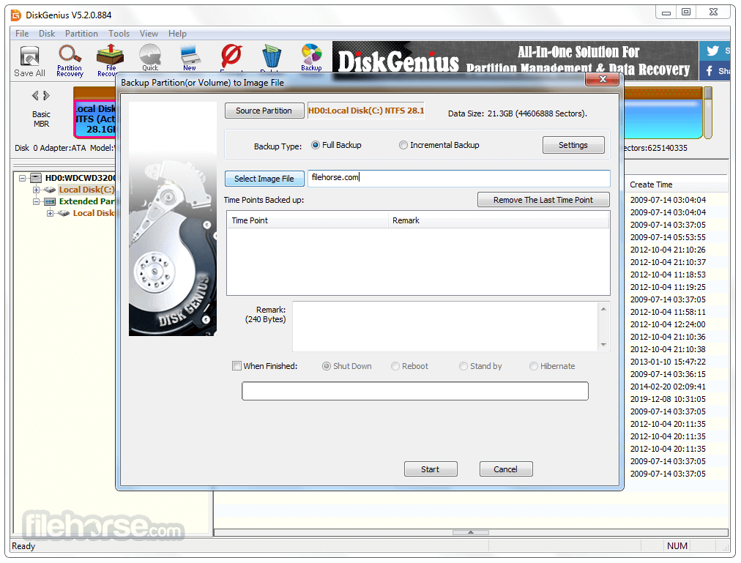The image size is (741, 563).
Task: Expand the bottom panel with up arrow
Action: pyautogui.click(x=471, y=532)
